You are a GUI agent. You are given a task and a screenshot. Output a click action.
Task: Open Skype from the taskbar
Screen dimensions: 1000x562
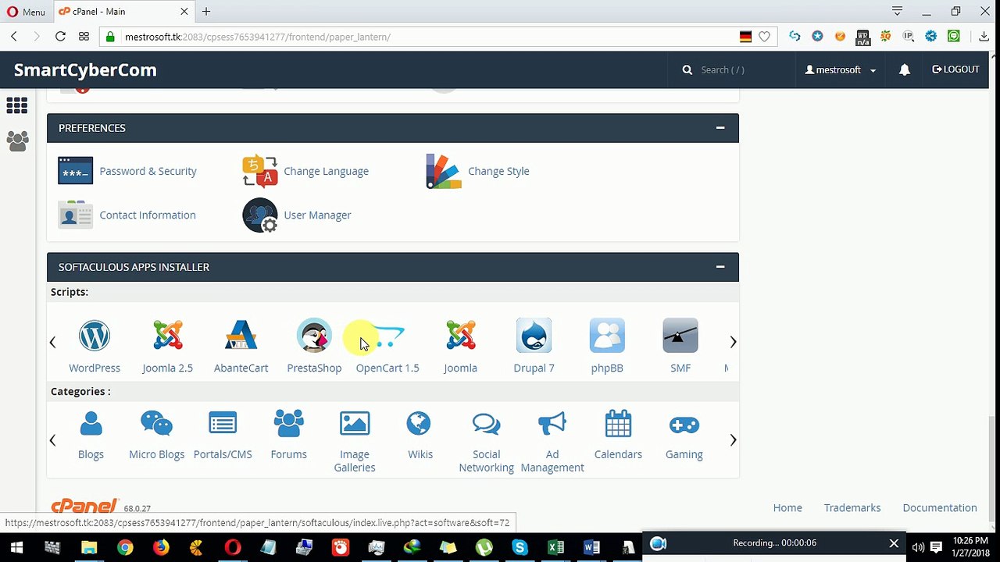pos(520,547)
